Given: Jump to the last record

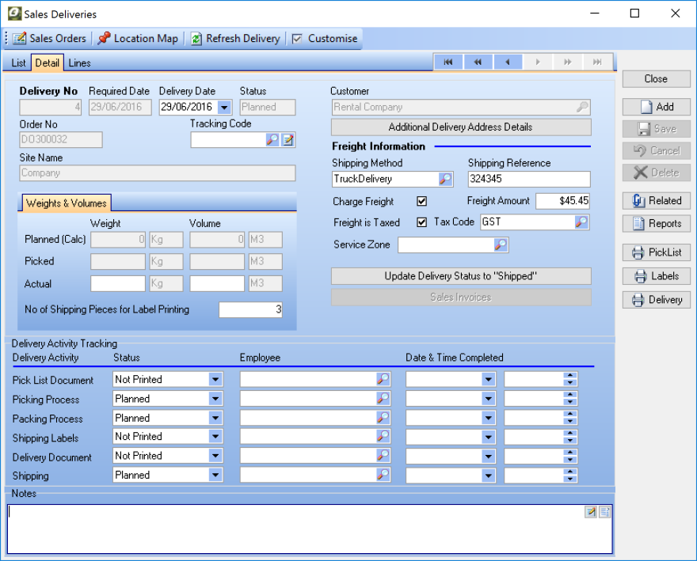Looking at the screenshot, I should [x=597, y=63].
